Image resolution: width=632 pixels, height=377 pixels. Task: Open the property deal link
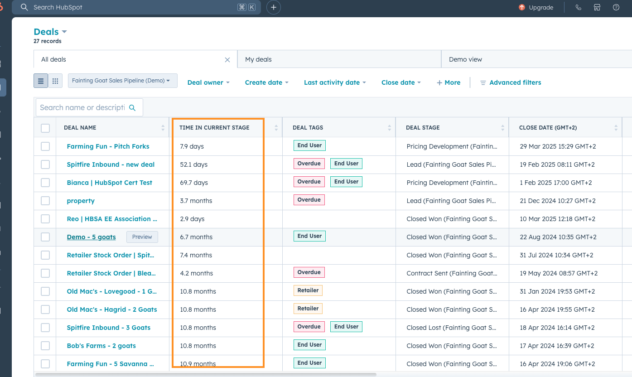[81, 201]
